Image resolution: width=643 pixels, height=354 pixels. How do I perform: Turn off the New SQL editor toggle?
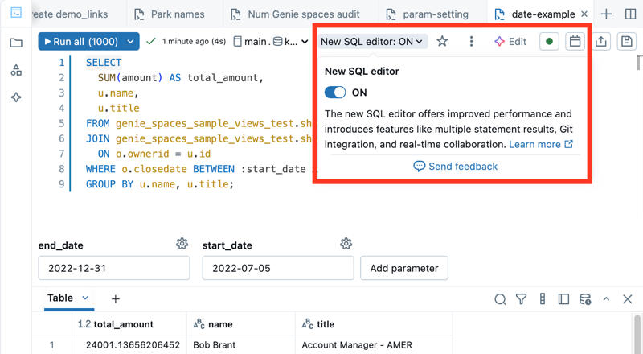[x=335, y=93]
